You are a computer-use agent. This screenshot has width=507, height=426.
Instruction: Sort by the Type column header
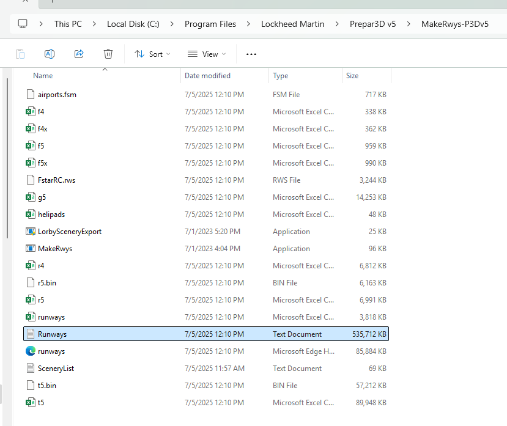tap(280, 76)
